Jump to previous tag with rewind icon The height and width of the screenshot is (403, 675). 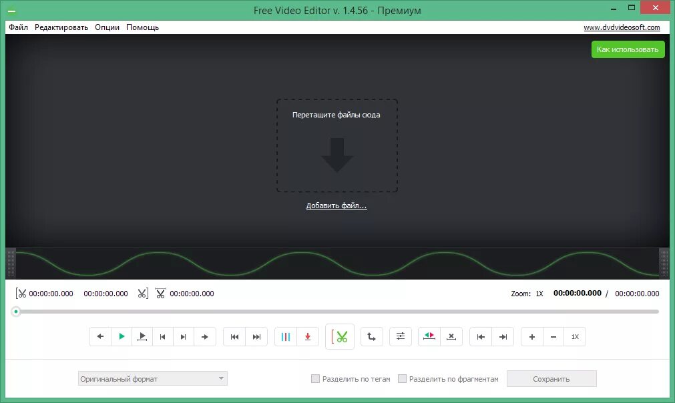click(x=234, y=337)
